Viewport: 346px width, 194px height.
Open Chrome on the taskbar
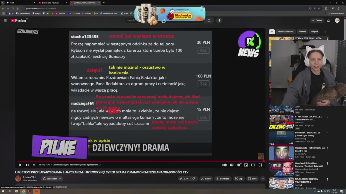pos(23,191)
